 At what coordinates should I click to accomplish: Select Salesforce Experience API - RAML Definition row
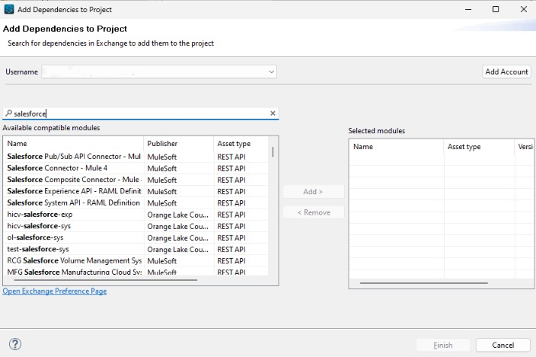136,191
